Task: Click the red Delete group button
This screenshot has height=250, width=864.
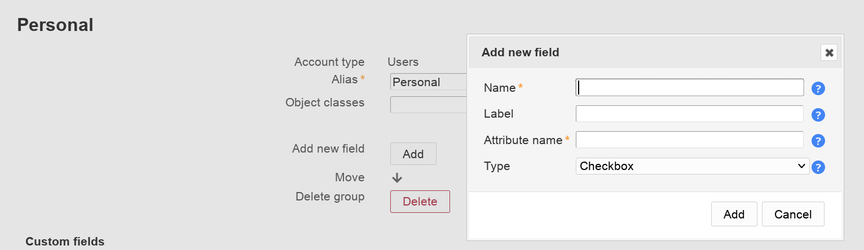Action: [420, 202]
